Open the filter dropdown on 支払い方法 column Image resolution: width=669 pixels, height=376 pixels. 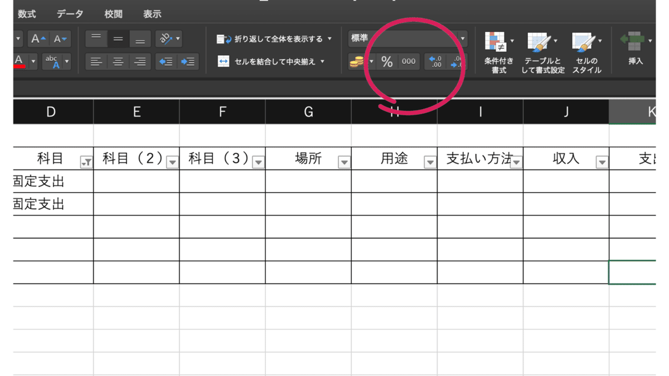pos(516,162)
